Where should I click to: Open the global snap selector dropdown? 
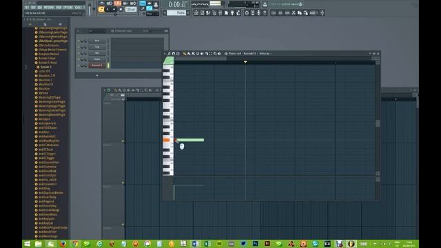(x=153, y=14)
